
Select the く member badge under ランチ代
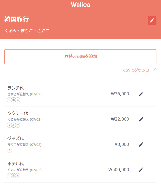coord(9,100)
